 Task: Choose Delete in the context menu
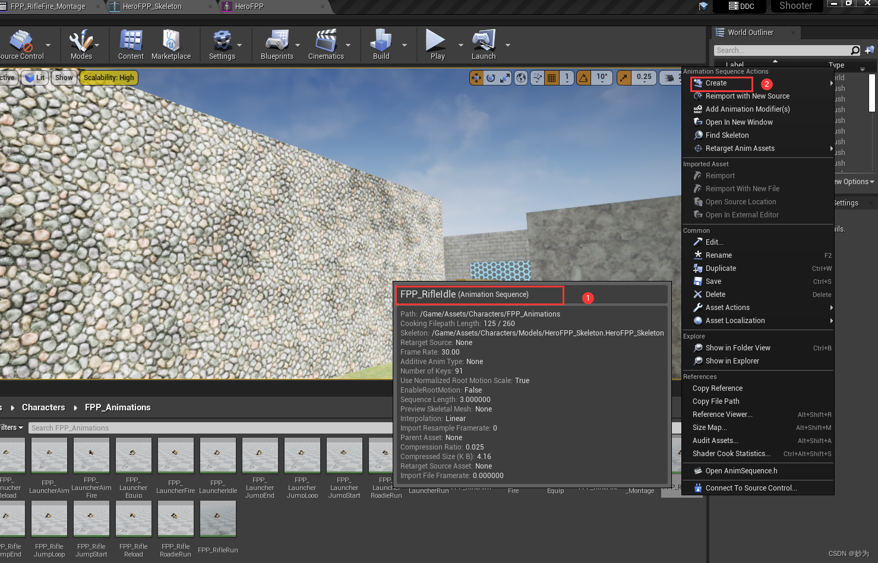tap(758, 295)
